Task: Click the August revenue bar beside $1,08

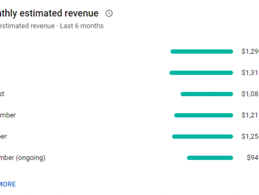Action: click(x=207, y=94)
